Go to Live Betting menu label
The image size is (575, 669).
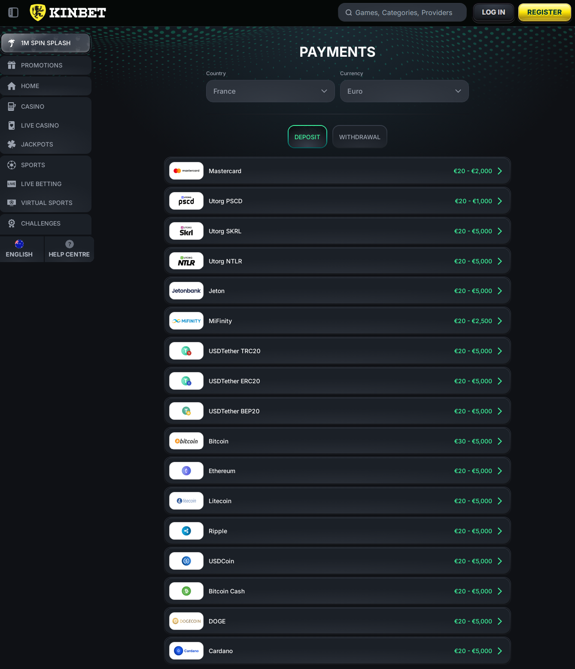pyautogui.click(x=41, y=184)
